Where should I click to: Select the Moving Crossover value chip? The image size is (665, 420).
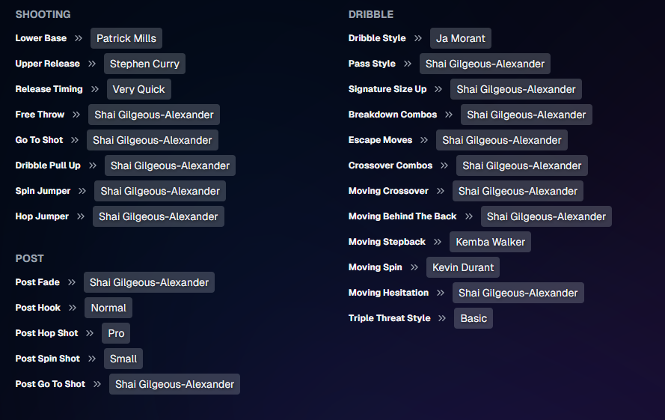[518, 191]
